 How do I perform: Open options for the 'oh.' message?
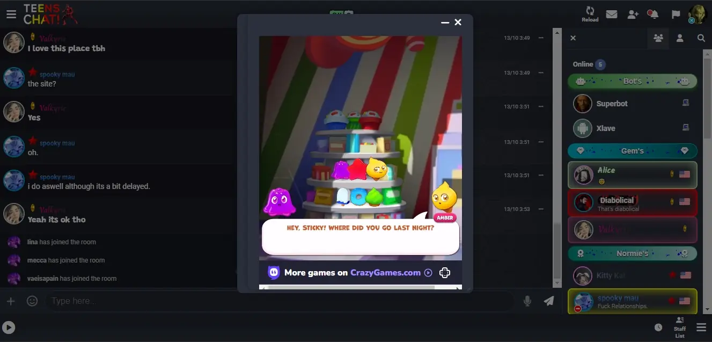pyautogui.click(x=541, y=142)
